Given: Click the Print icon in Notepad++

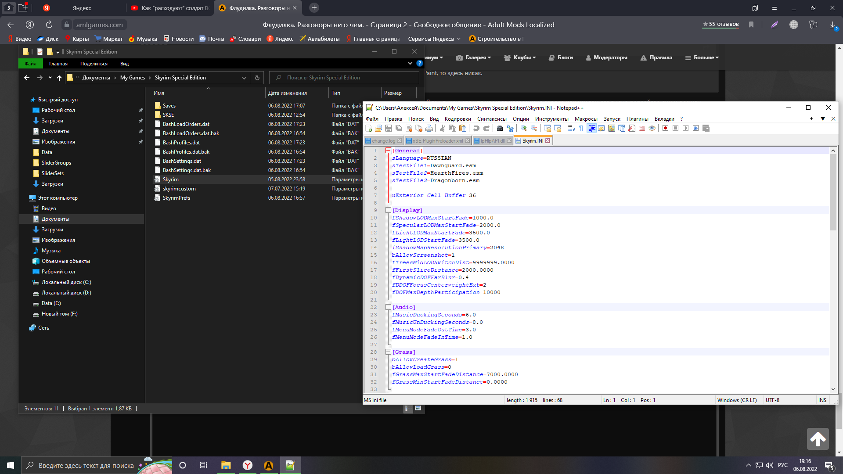Looking at the screenshot, I should pos(429,128).
